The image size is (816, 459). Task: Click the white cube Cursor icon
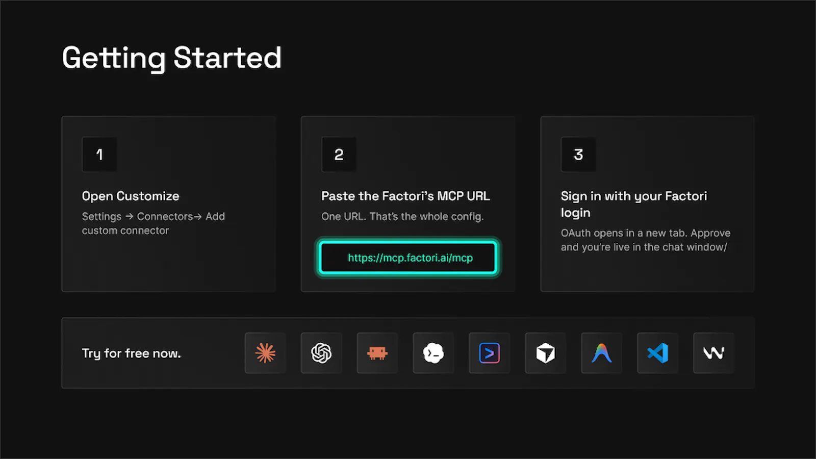[x=546, y=353]
